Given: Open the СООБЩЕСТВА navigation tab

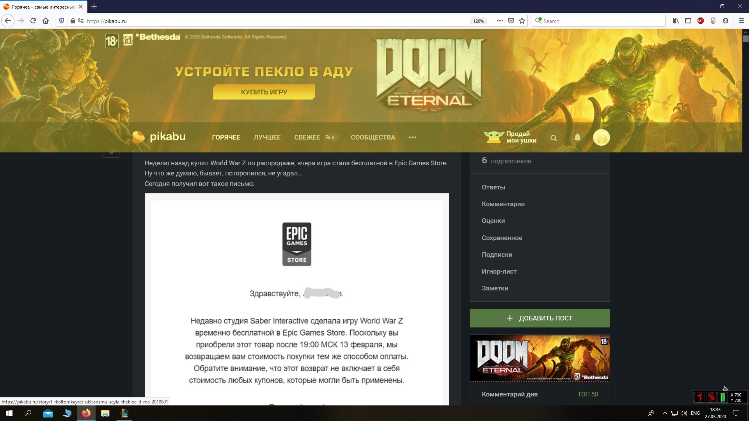Looking at the screenshot, I should pyautogui.click(x=373, y=137).
